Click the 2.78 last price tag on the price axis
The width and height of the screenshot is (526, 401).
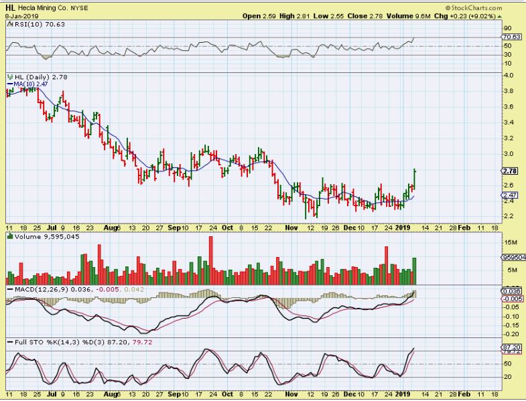click(x=510, y=171)
